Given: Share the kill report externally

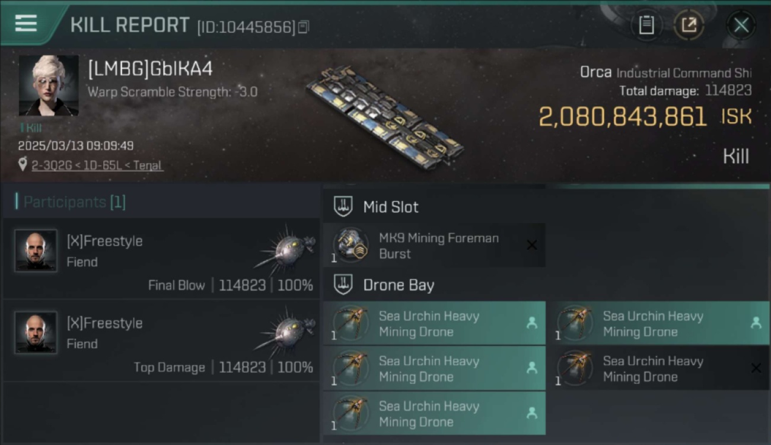Looking at the screenshot, I should pos(689,25).
